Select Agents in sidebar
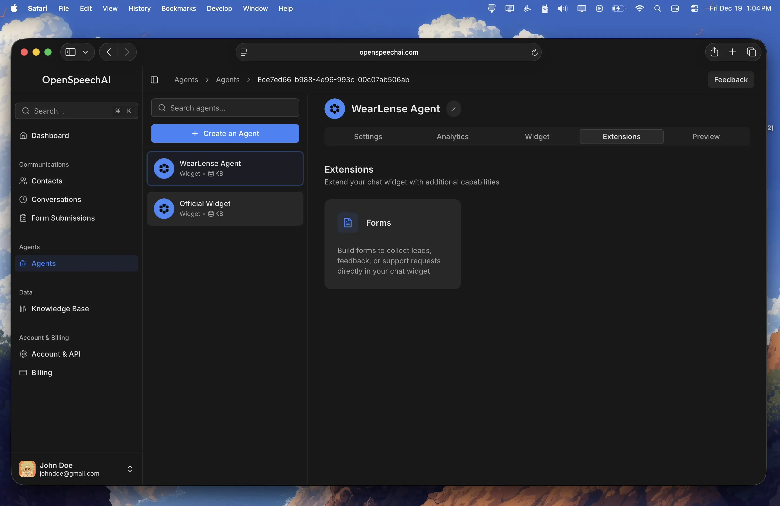Image resolution: width=780 pixels, height=506 pixels. point(76,264)
